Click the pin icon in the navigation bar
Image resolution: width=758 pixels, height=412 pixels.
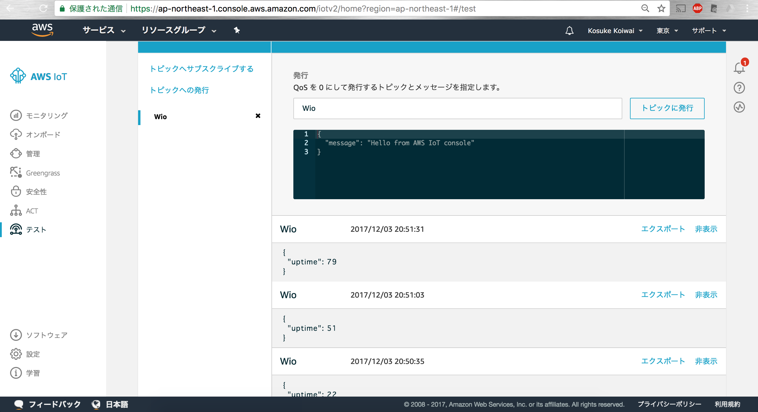tap(237, 30)
